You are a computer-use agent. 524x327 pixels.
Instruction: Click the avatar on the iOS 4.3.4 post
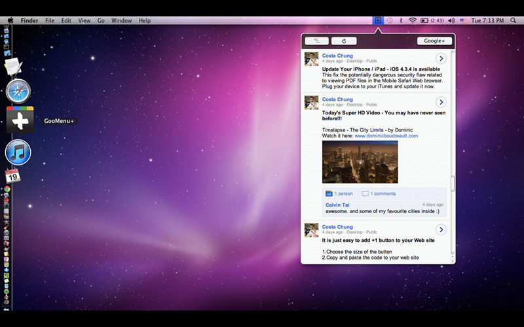[x=312, y=59]
